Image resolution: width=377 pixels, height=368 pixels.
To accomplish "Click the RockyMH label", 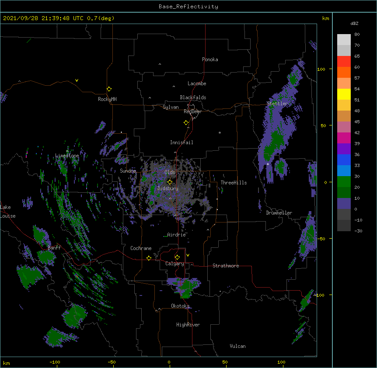I will tap(107, 99).
